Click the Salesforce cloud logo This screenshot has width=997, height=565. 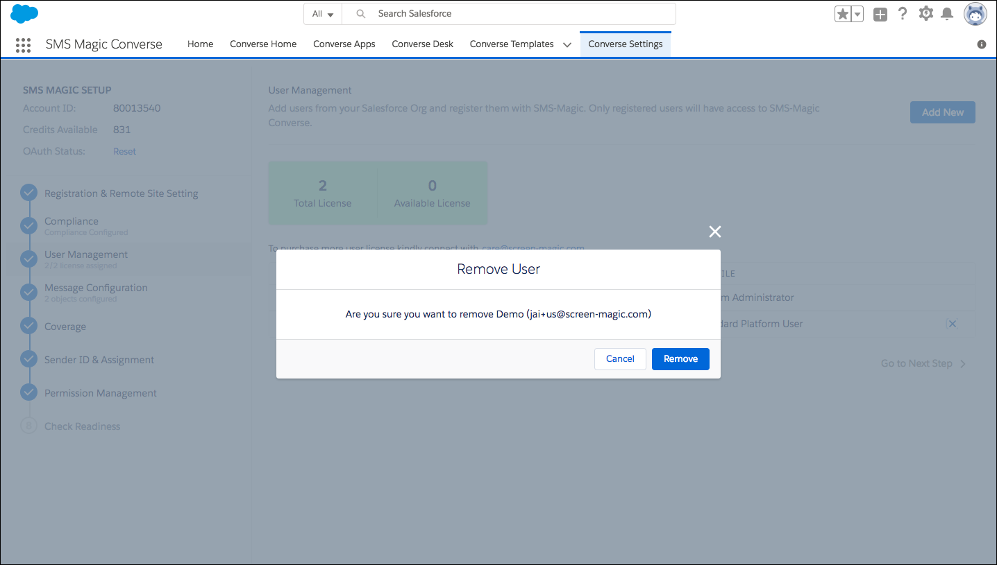click(x=24, y=13)
